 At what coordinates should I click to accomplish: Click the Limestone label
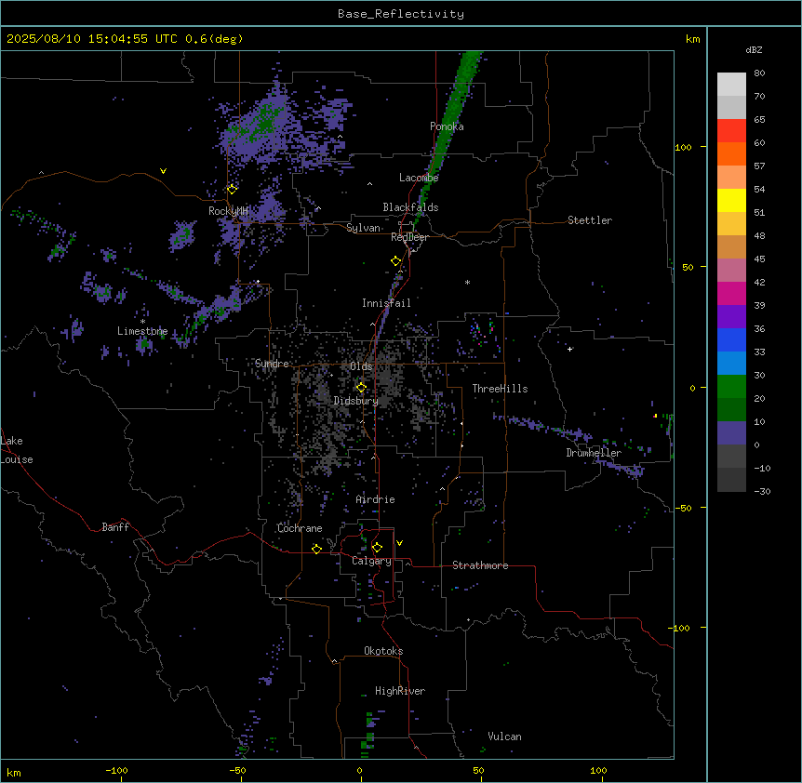point(142,331)
